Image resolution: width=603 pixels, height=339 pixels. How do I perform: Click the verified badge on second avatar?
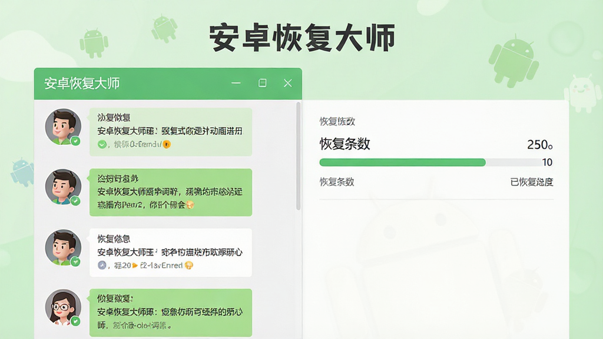tap(75, 201)
